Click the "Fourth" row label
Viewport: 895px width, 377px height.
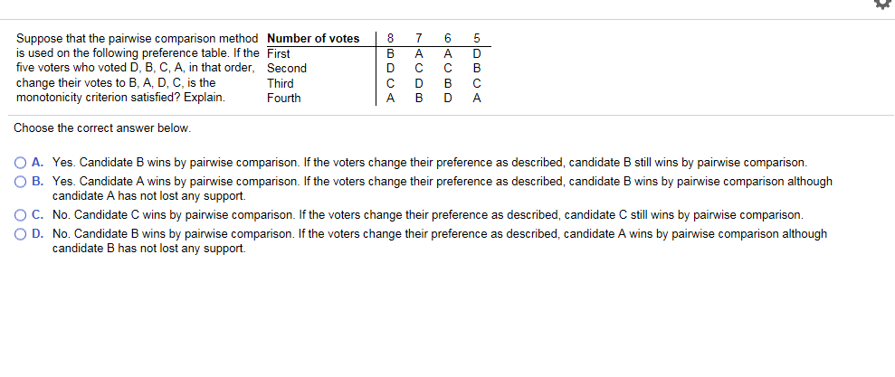tap(284, 98)
